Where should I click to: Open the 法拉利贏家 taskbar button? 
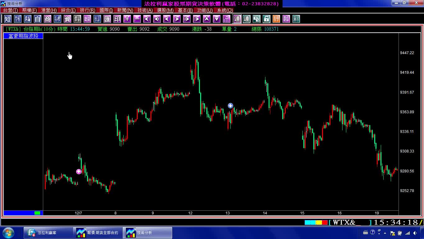point(49,233)
